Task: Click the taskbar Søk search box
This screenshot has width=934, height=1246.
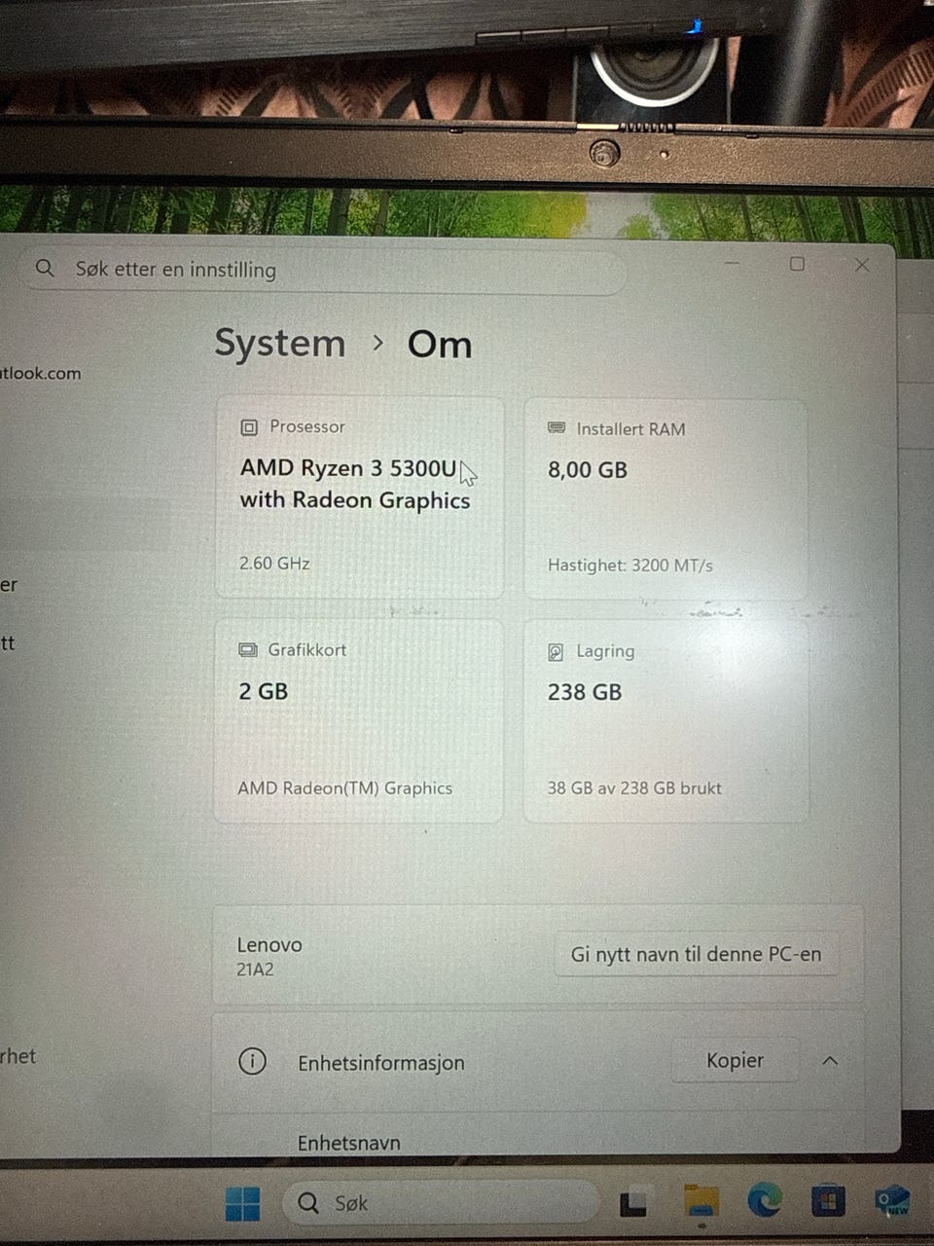Action: (440, 1203)
